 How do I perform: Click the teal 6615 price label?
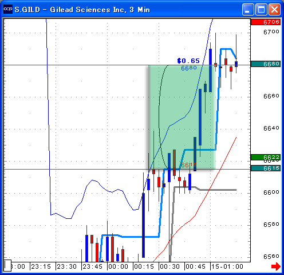point(266,168)
